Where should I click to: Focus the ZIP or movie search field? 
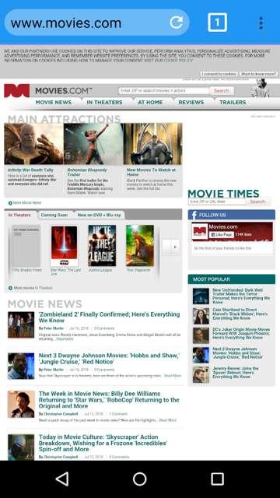[164, 90]
